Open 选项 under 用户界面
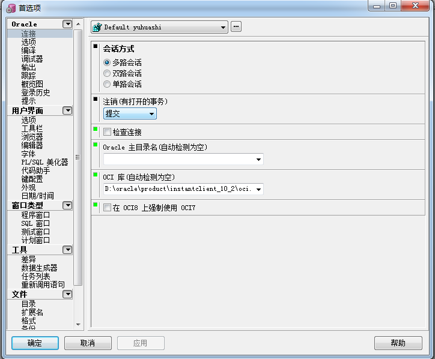435x359 pixels. pos(29,120)
